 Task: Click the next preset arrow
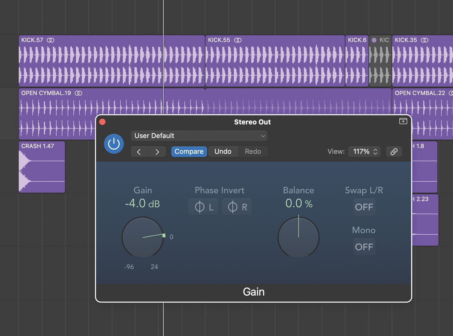157,151
